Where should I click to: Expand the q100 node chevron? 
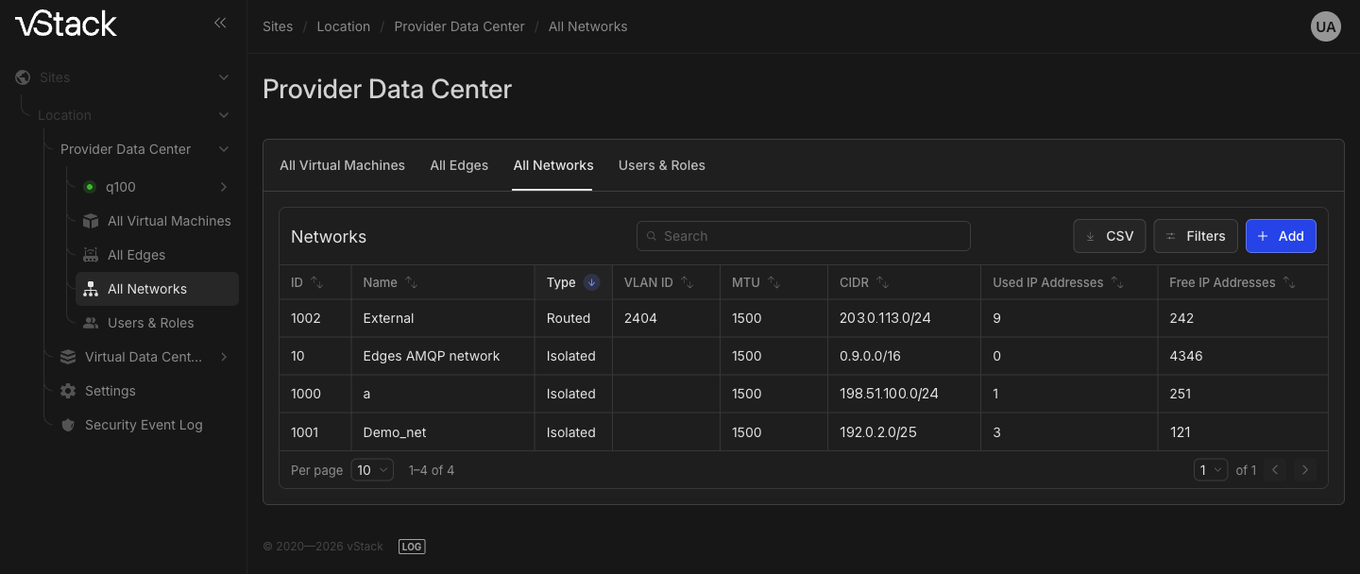pyautogui.click(x=224, y=187)
